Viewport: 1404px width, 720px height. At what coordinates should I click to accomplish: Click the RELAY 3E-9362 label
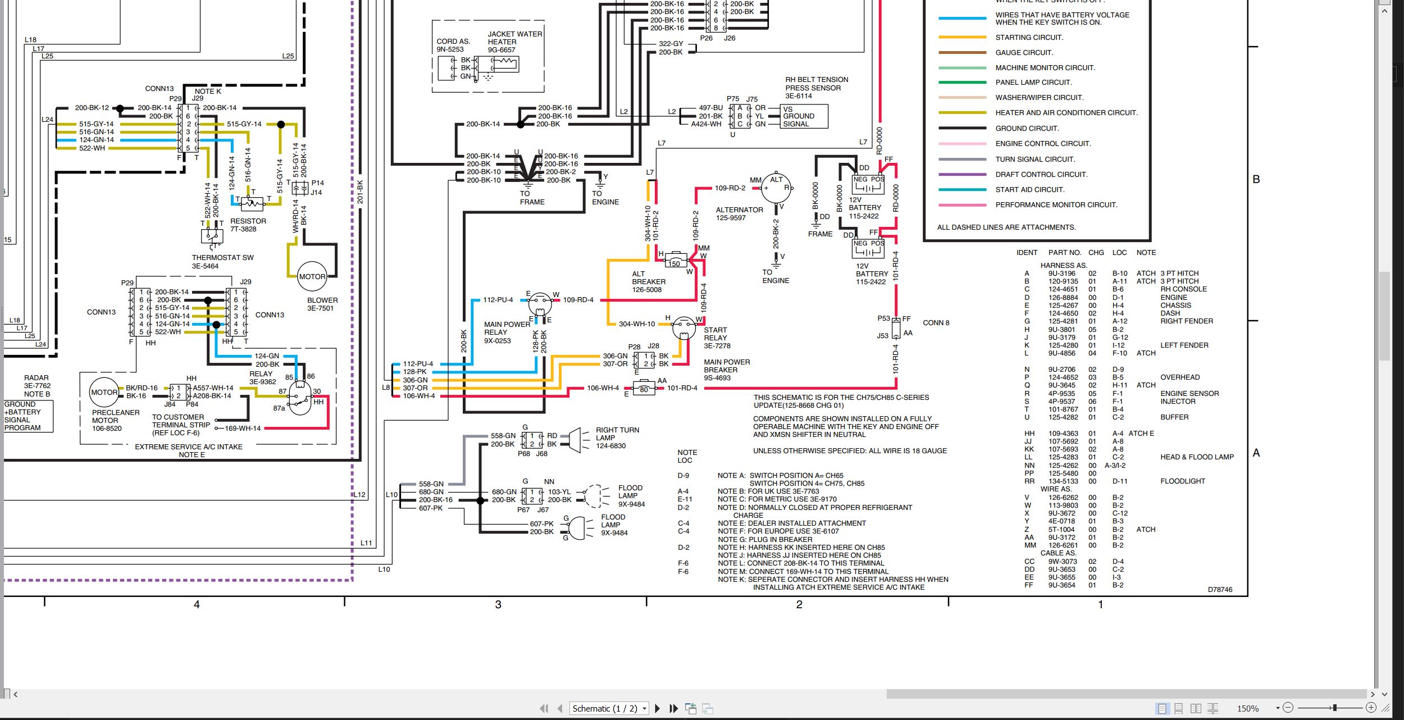pos(262,378)
